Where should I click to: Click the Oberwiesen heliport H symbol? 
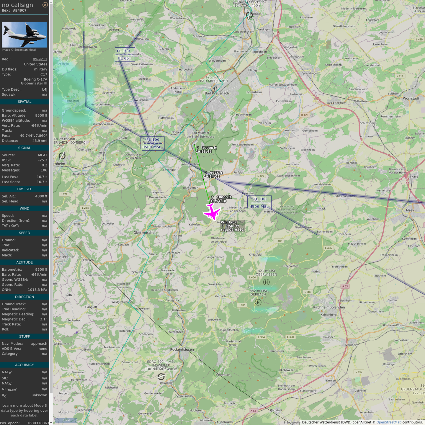tap(266, 282)
